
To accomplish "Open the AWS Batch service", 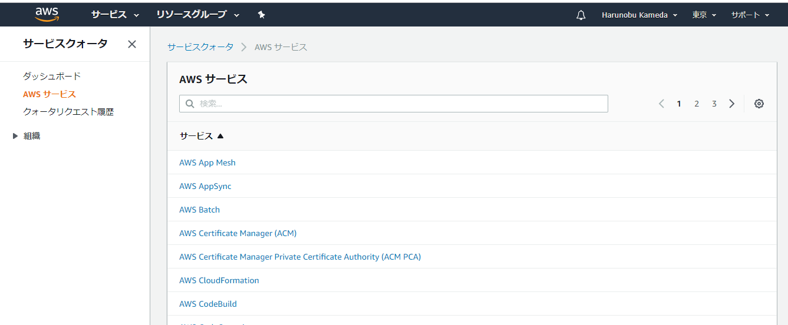I will (x=199, y=210).
